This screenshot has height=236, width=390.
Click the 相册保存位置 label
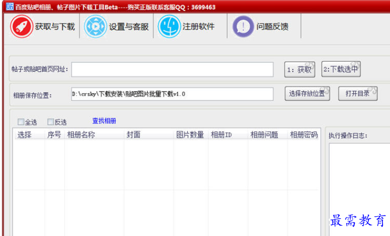[32, 95]
